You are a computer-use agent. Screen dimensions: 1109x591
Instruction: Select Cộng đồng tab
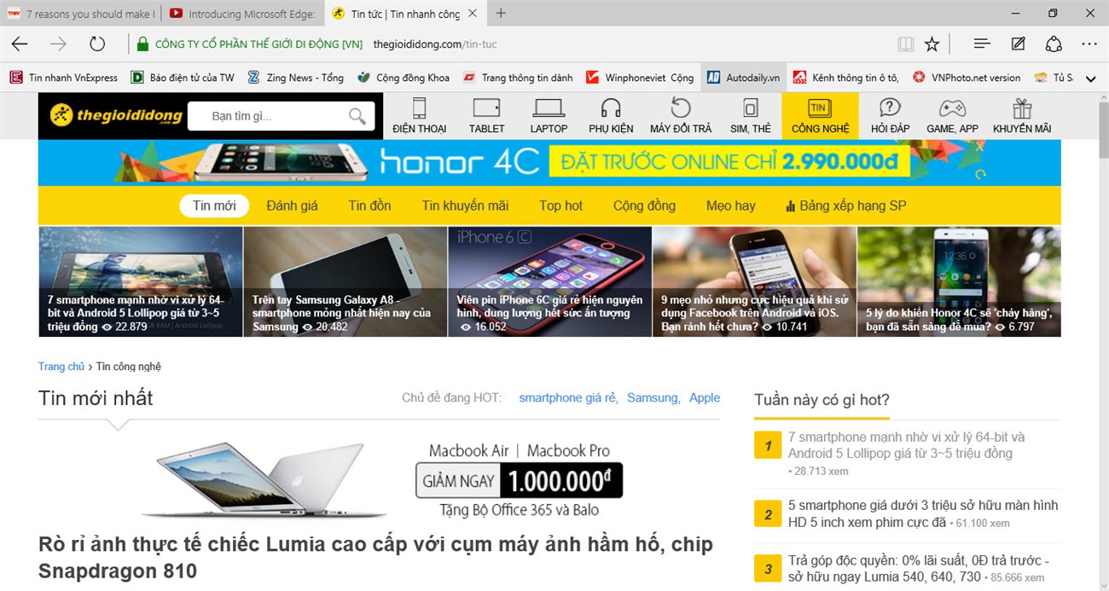tap(644, 206)
